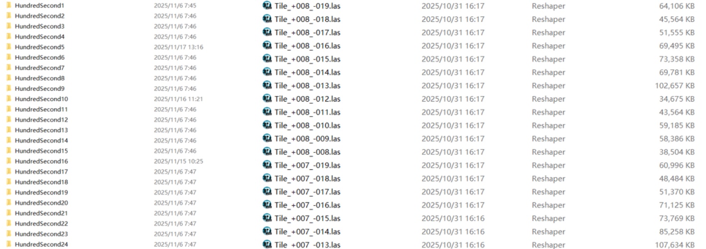Select the HundredSecond24 folder name
This screenshot has width=706, height=249.
click(41, 244)
